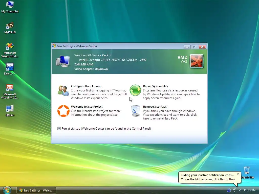This screenshot has width=259, height=194.
Task: Click the taskbar clock 11:53 PM
Action: [x=249, y=190]
